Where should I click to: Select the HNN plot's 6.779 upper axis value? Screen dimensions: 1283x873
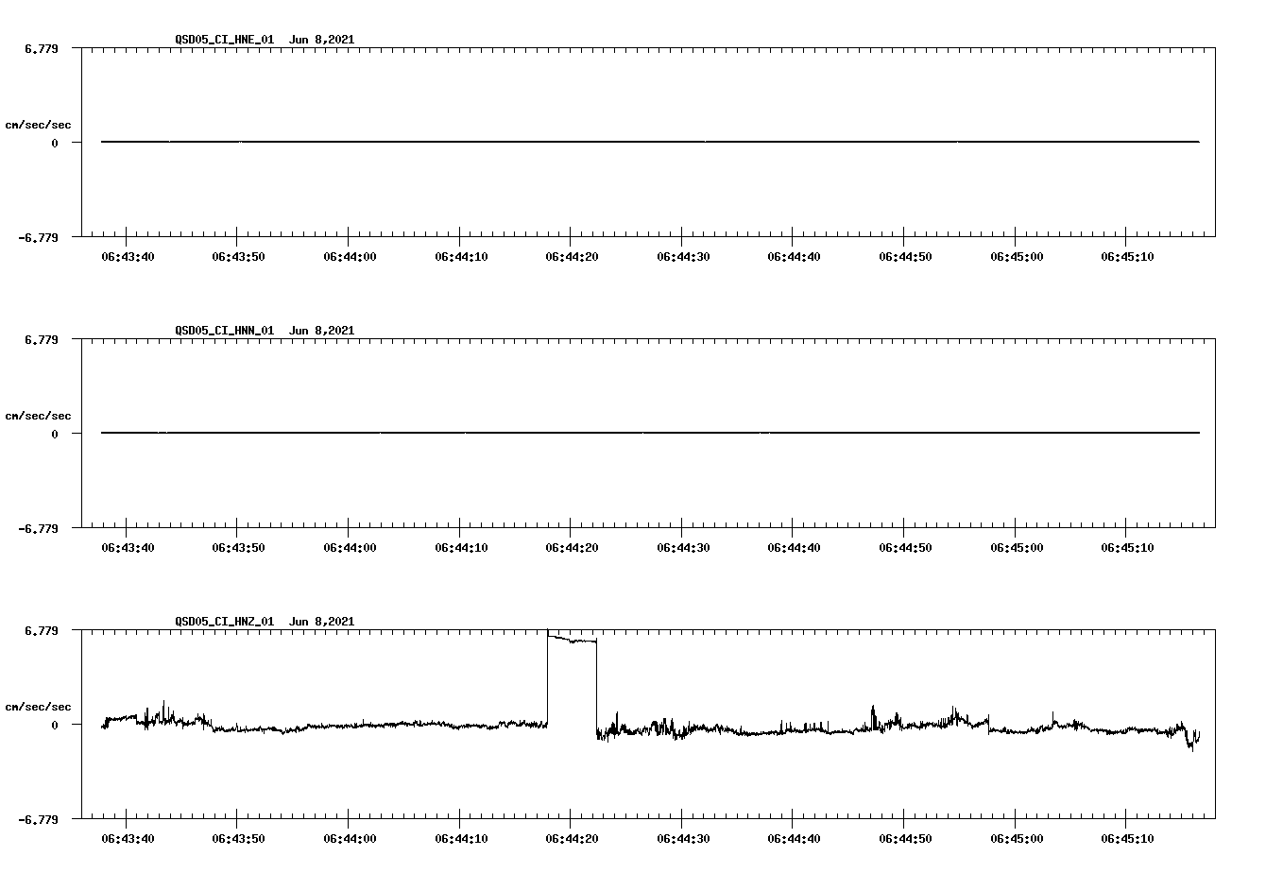[x=42, y=339]
